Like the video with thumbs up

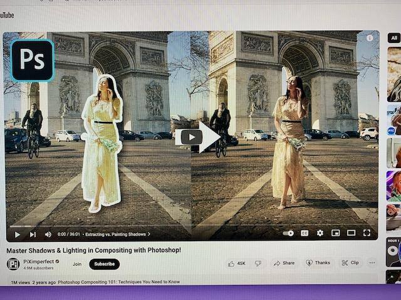(236, 263)
